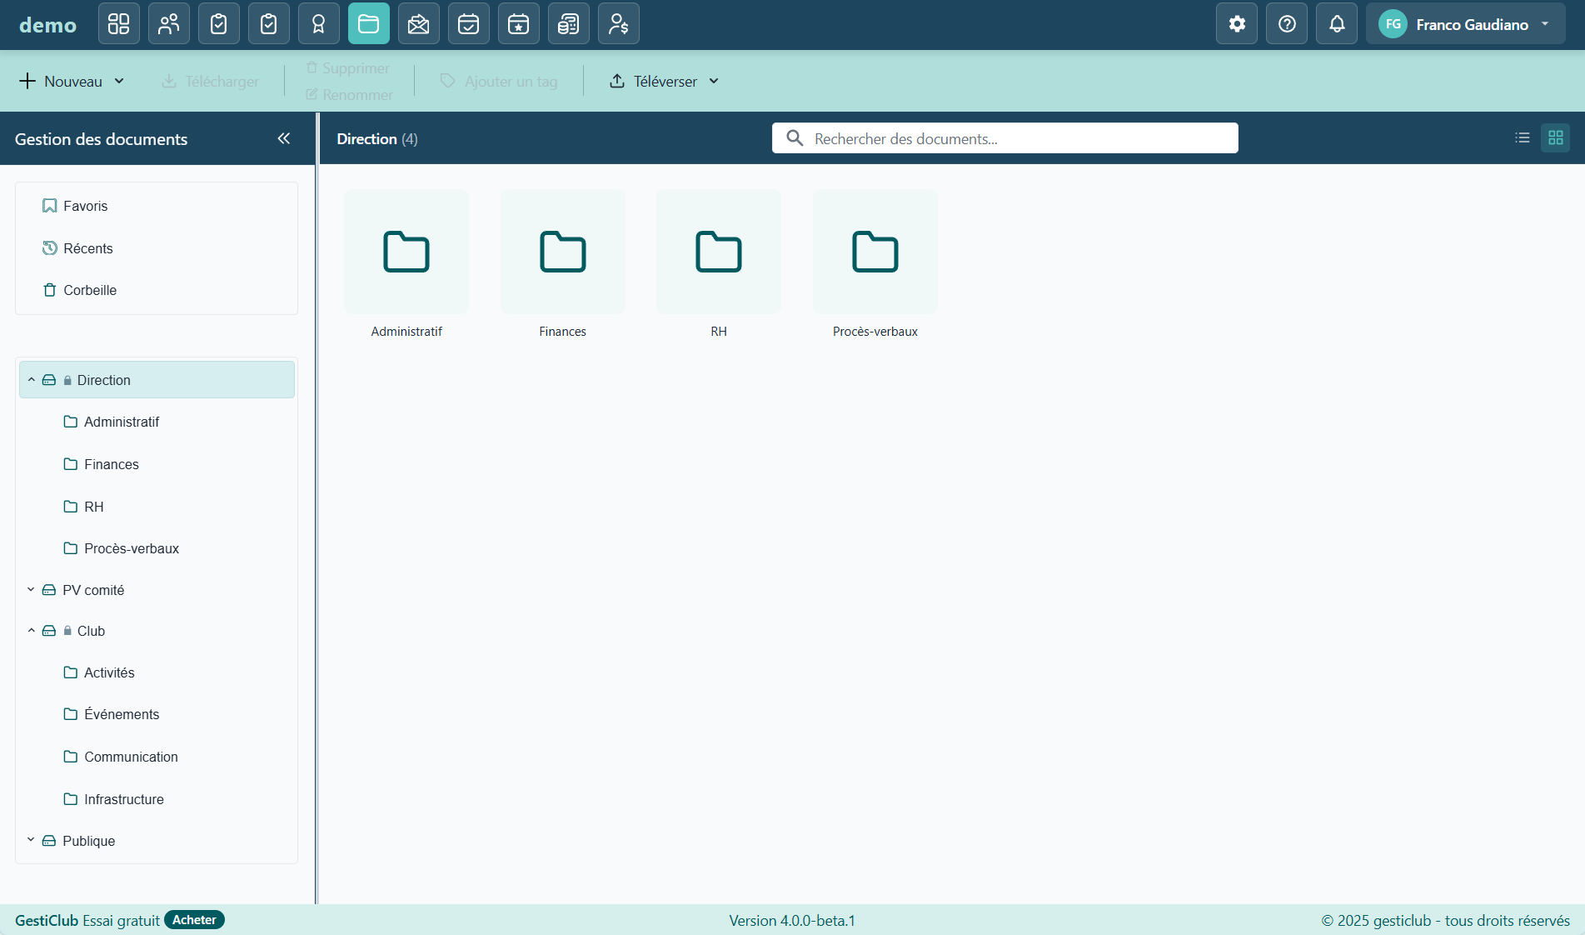Expand the Publique tree node
The width and height of the screenshot is (1585, 935).
(x=31, y=840)
